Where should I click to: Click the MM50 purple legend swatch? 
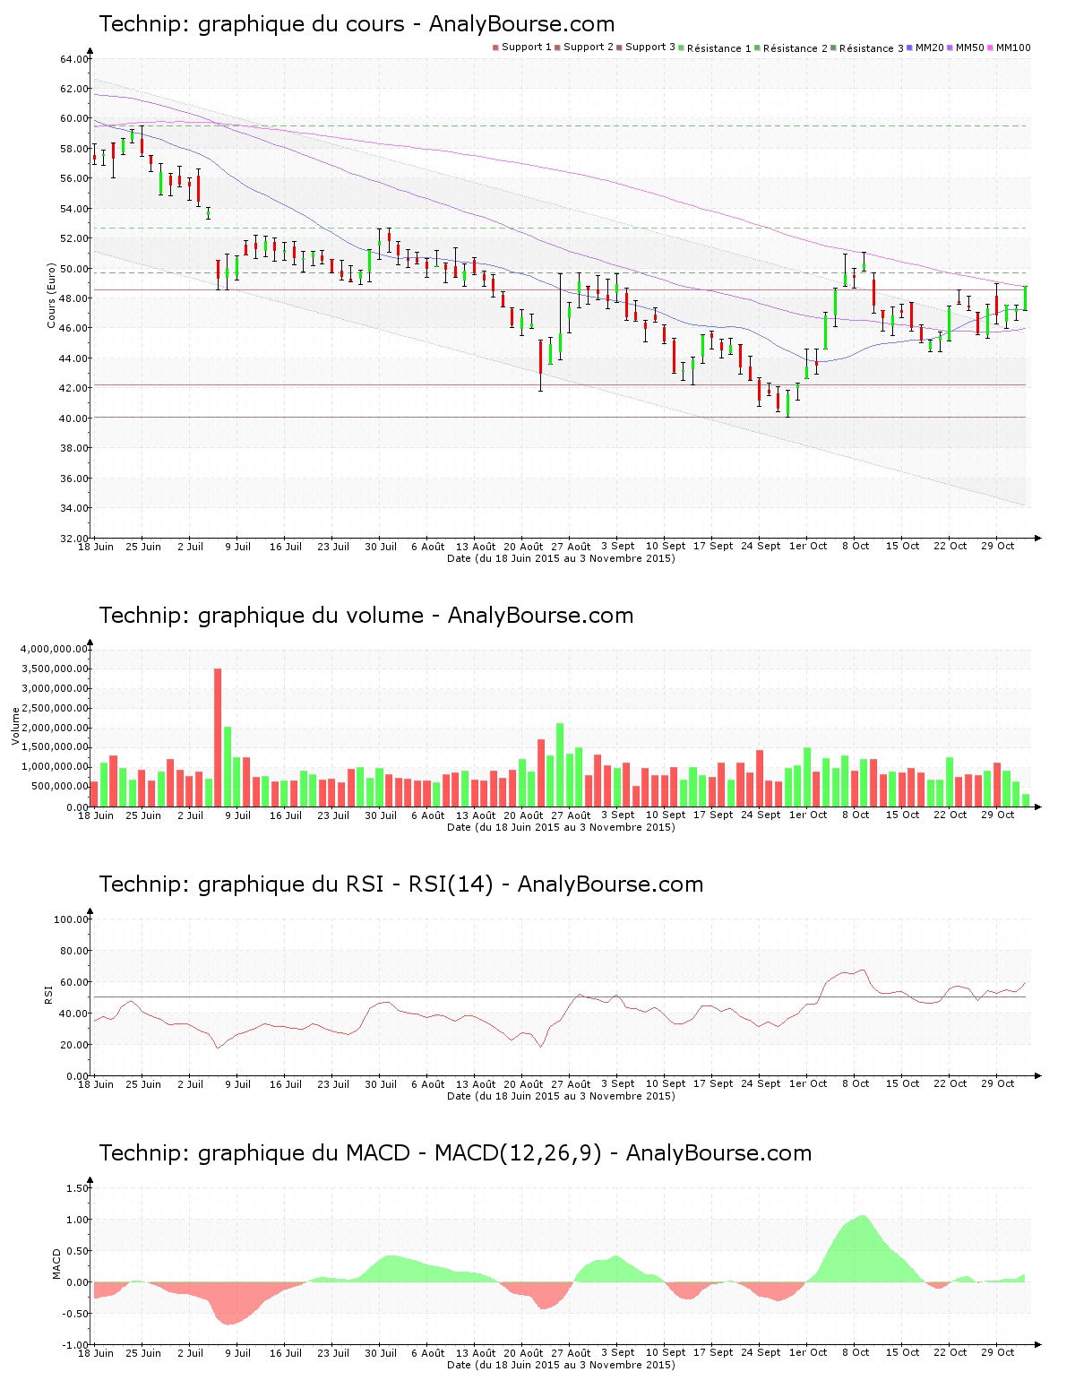(x=950, y=47)
